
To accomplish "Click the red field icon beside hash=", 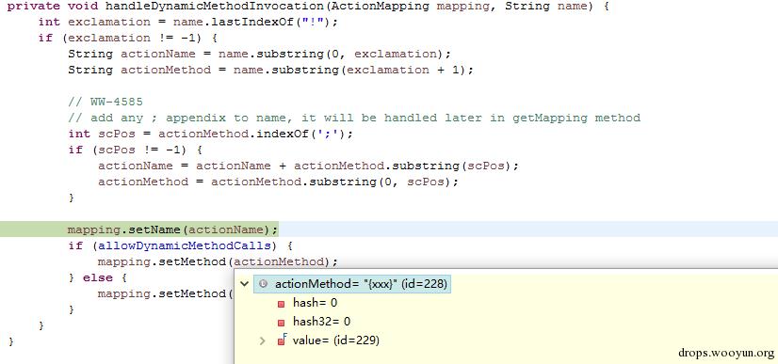I will [282, 304].
